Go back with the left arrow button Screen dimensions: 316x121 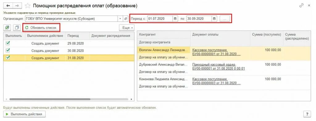(x=8, y=6)
